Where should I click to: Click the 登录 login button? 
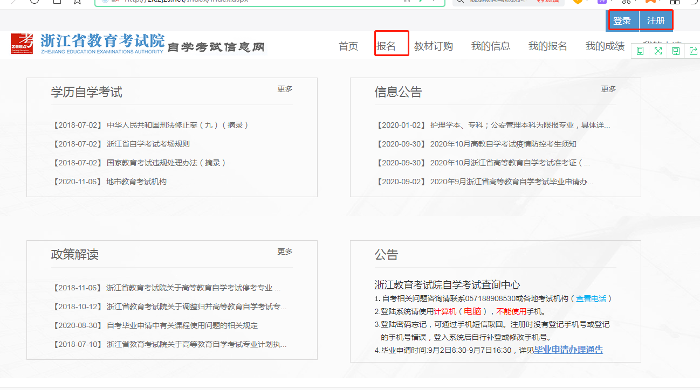(x=622, y=21)
